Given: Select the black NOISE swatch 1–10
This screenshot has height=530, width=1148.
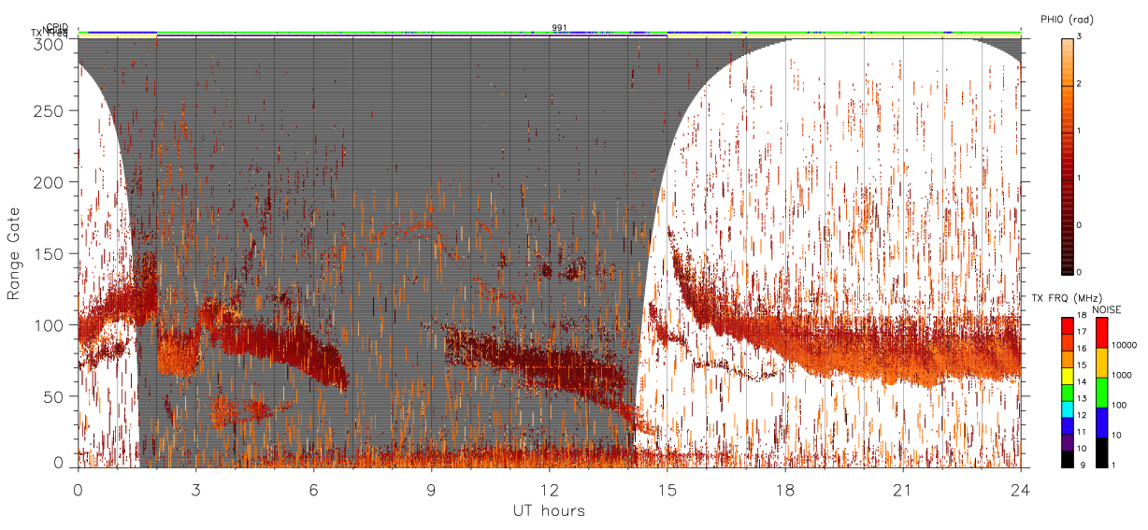Looking at the screenshot, I should tap(1102, 452).
